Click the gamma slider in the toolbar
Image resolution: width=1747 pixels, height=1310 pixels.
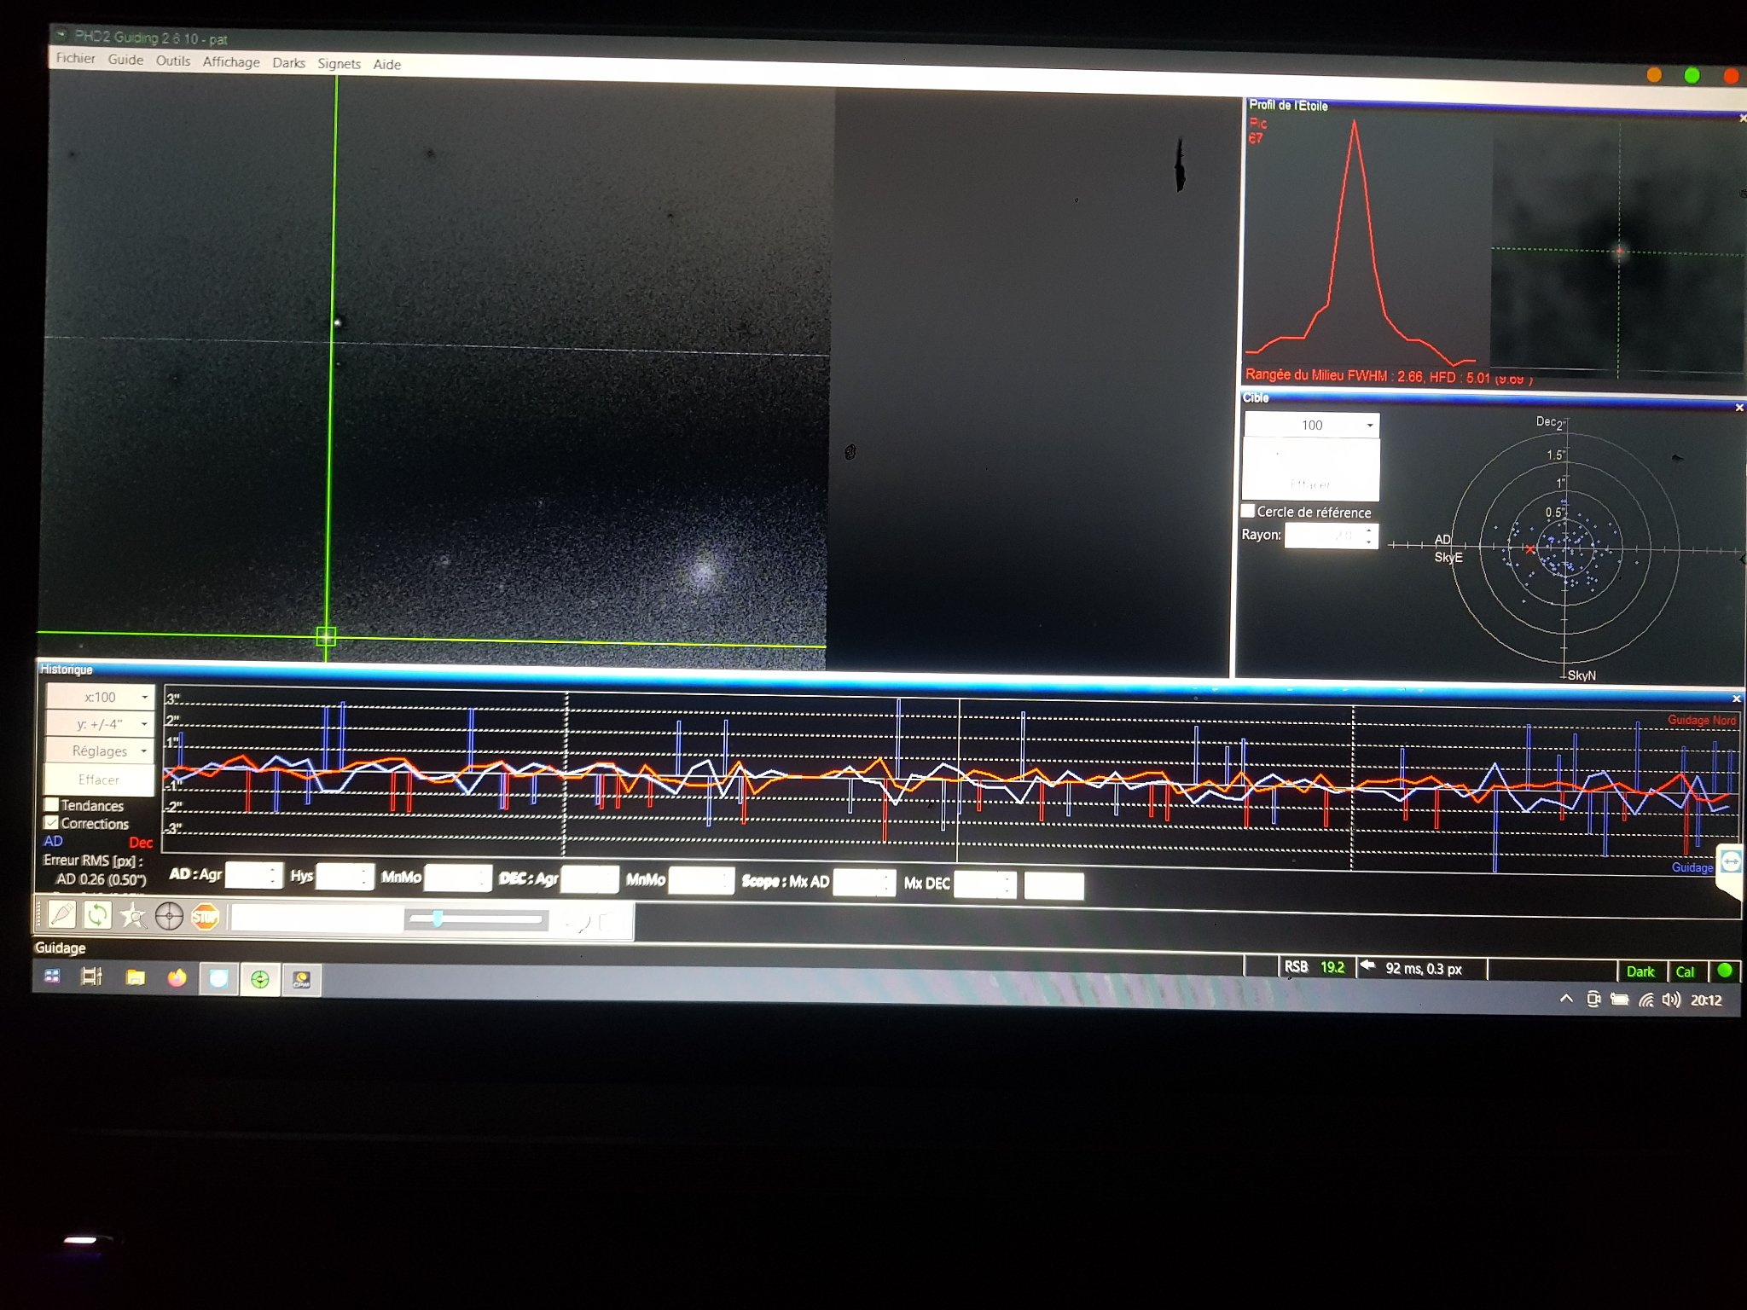tap(476, 919)
